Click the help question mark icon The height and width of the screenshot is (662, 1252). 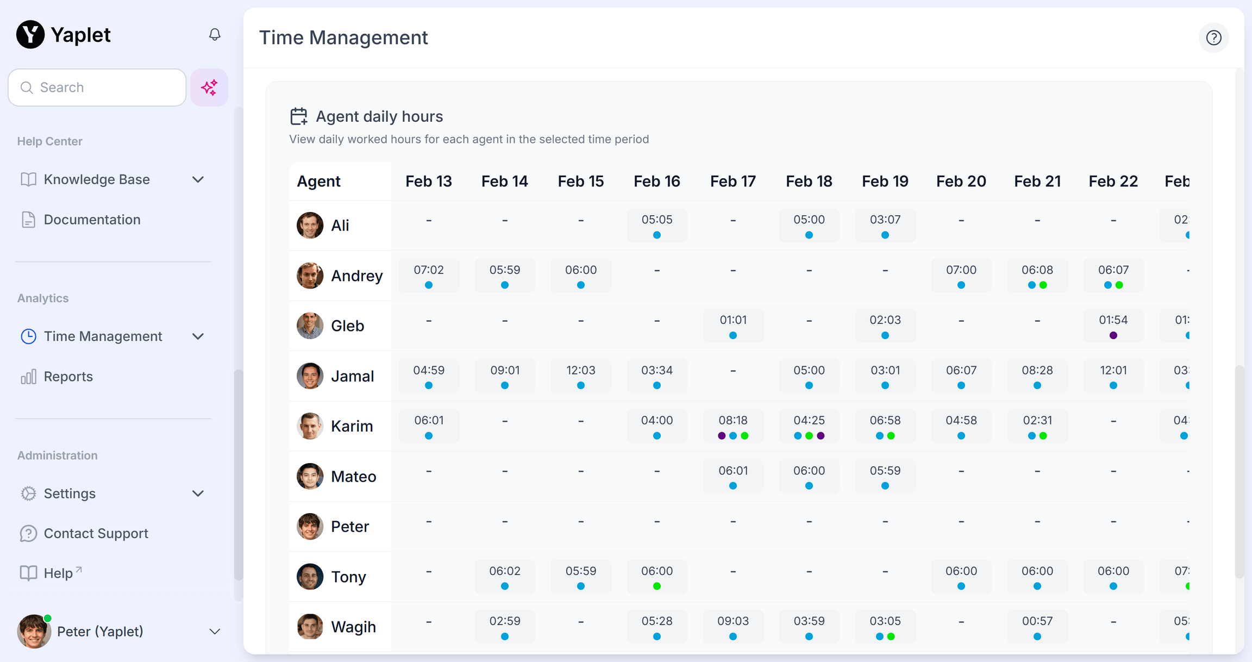click(1213, 38)
